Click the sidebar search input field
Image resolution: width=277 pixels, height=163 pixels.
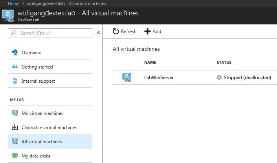[x=50, y=33]
